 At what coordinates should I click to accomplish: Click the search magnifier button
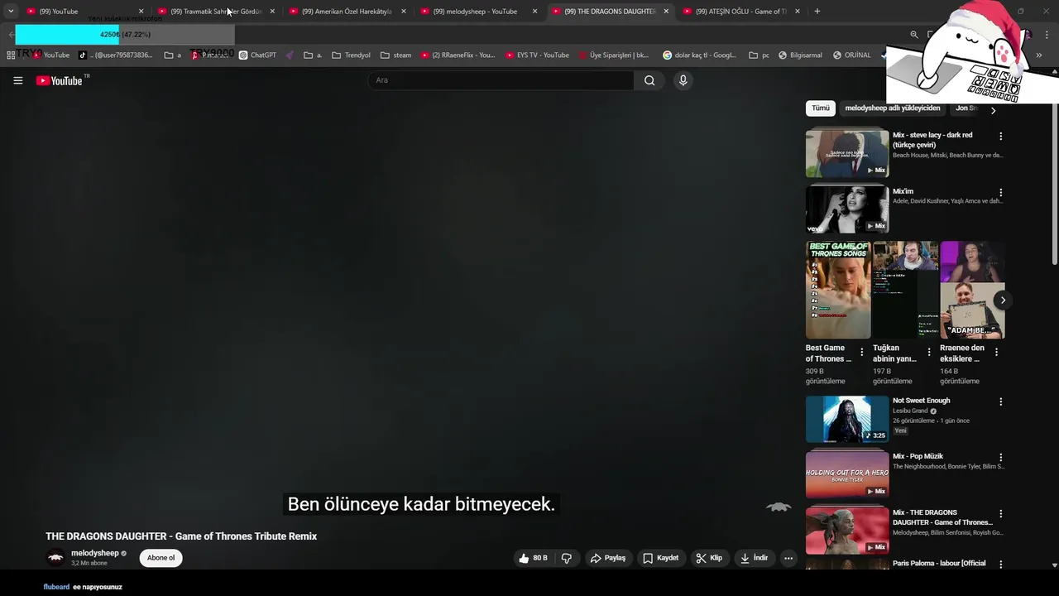649,80
